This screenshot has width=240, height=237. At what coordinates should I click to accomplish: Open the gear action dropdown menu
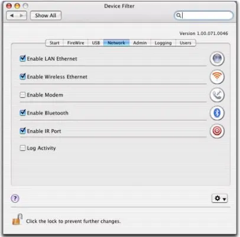pyautogui.click(x=219, y=198)
